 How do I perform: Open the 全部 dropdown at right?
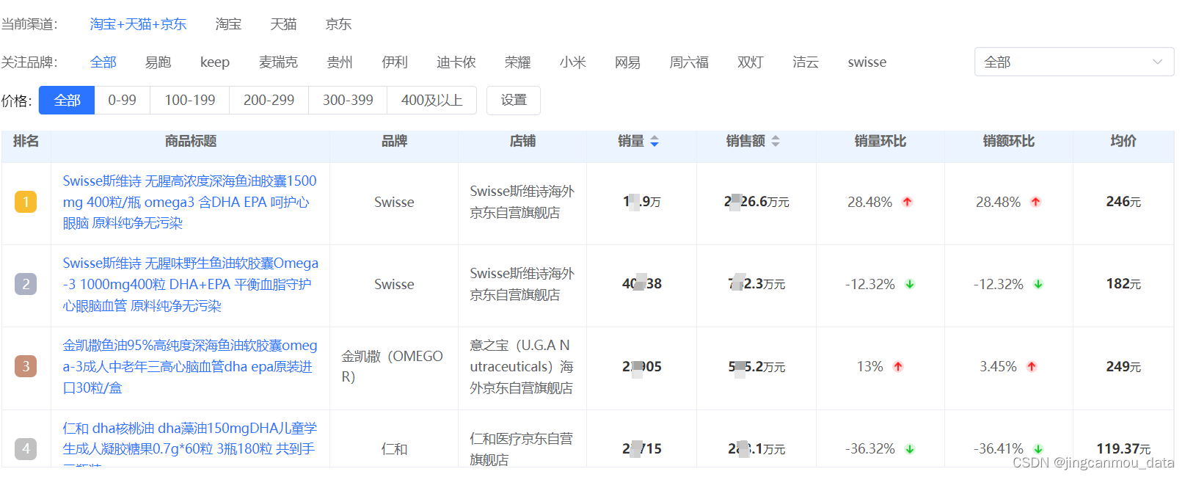pos(1074,62)
